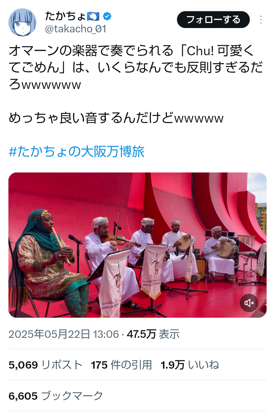Open the three-dot more options menu
The width and height of the screenshot is (275, 414).
(261, 20)
